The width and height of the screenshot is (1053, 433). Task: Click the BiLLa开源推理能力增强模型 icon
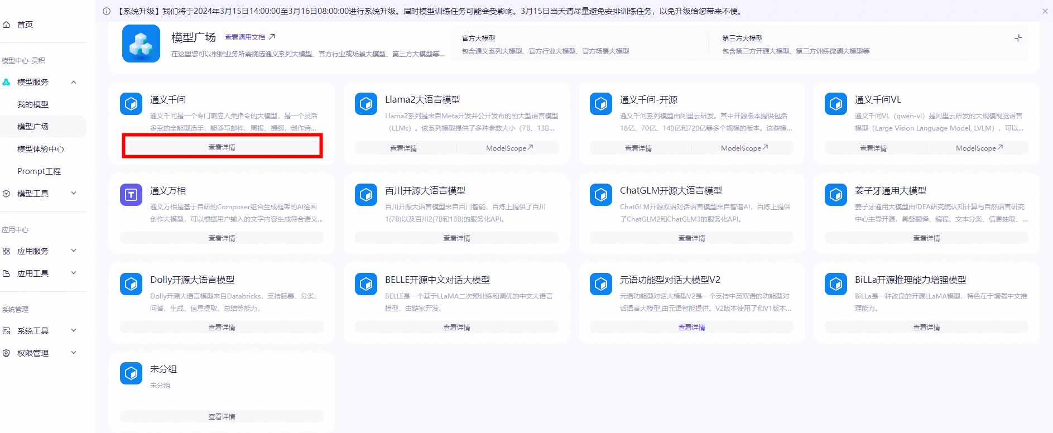point(836,284)
